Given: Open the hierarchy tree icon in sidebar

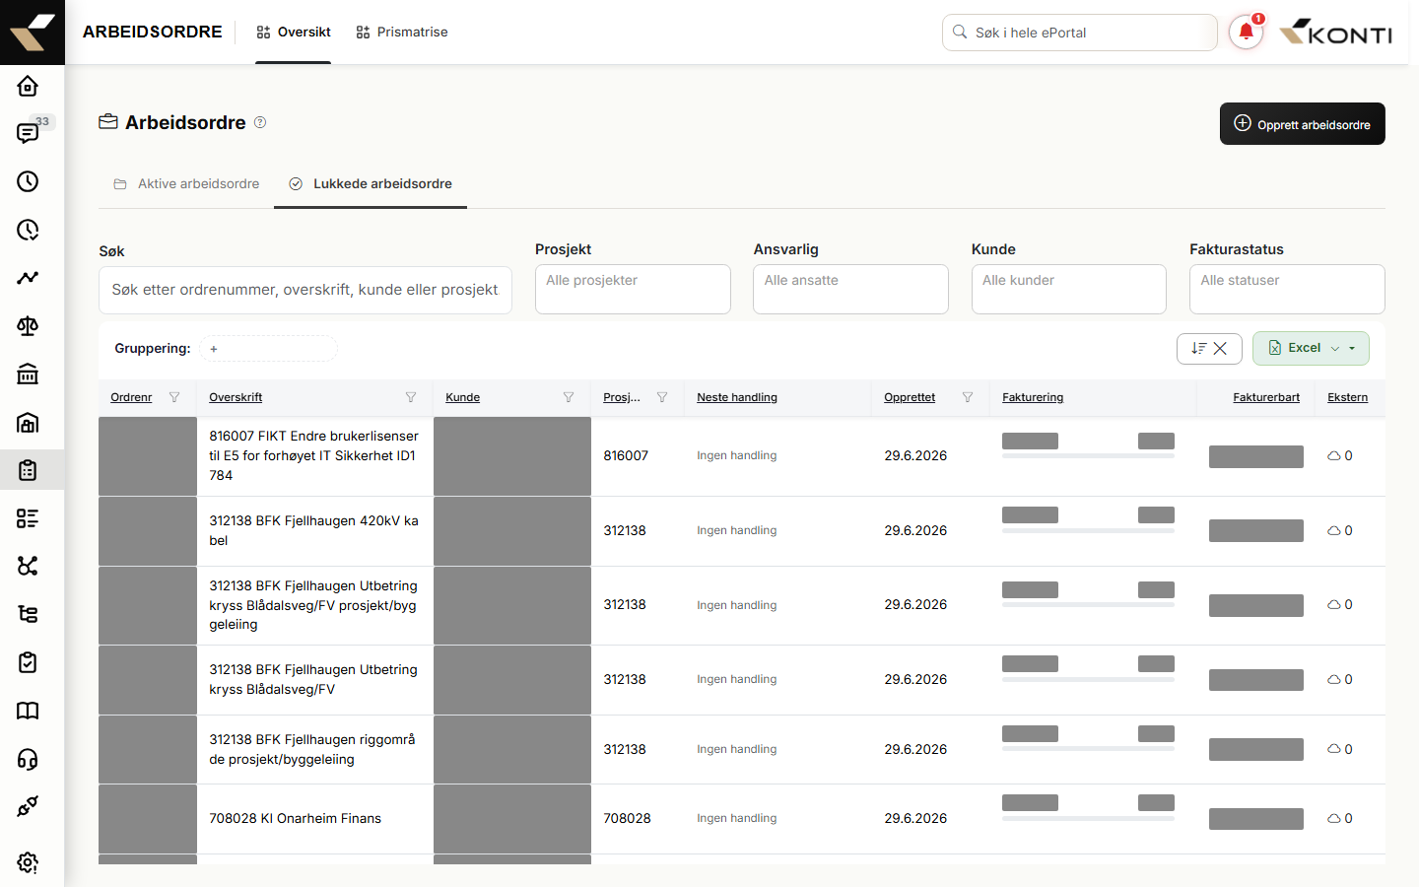Looking at the screenshot, I should (x=28, y=614).
